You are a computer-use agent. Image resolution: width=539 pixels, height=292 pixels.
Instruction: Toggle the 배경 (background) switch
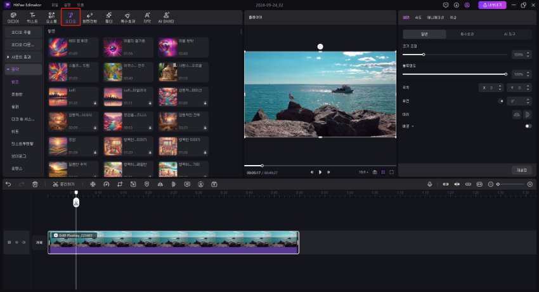[x=528, y=126]
